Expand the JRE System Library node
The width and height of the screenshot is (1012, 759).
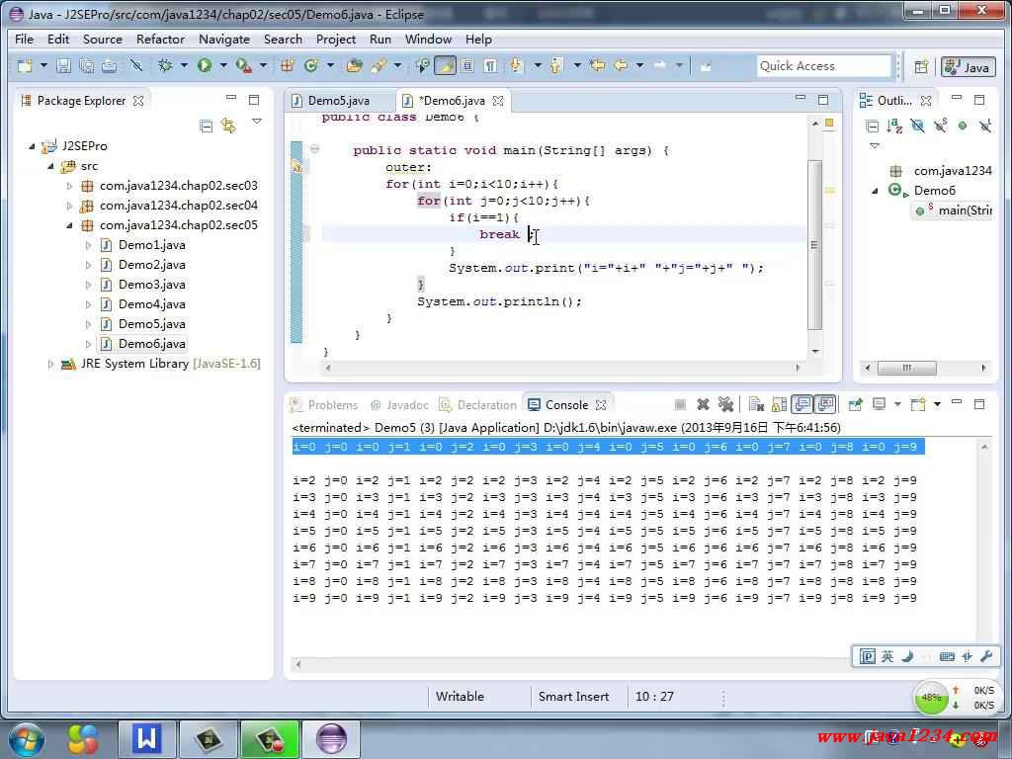(x=50, y=364)
